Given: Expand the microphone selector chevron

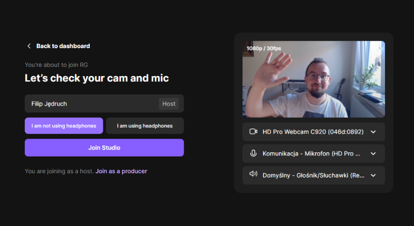Looking at the screenshot, I should coord(373,153).
